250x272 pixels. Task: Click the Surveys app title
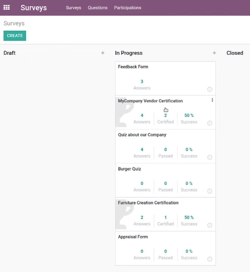(x=34, y=8)
